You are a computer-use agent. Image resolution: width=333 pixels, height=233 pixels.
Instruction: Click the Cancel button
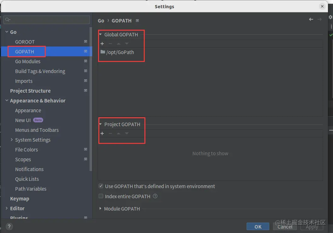(285, 227)
